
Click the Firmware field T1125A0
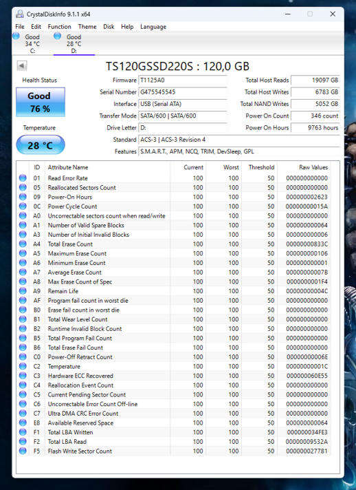pos(183,81)
